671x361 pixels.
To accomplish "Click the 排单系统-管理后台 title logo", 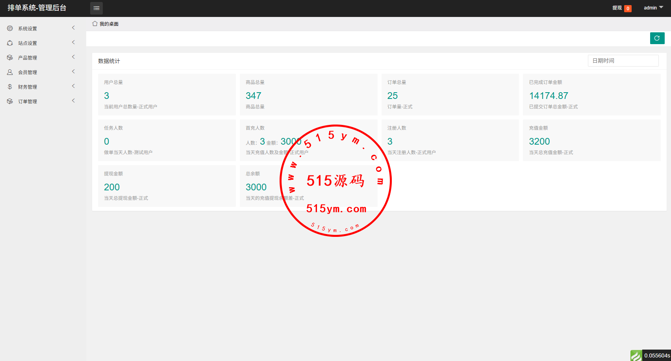I will (x=37, y=8).
